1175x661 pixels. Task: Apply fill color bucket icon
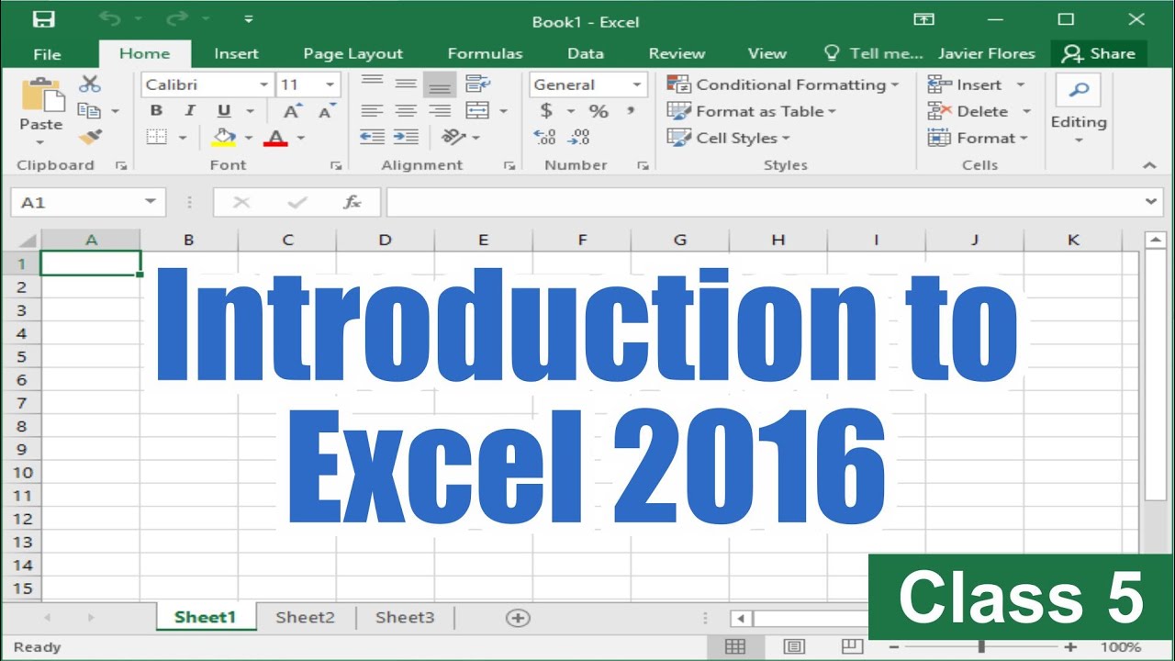tap(224, 138)
